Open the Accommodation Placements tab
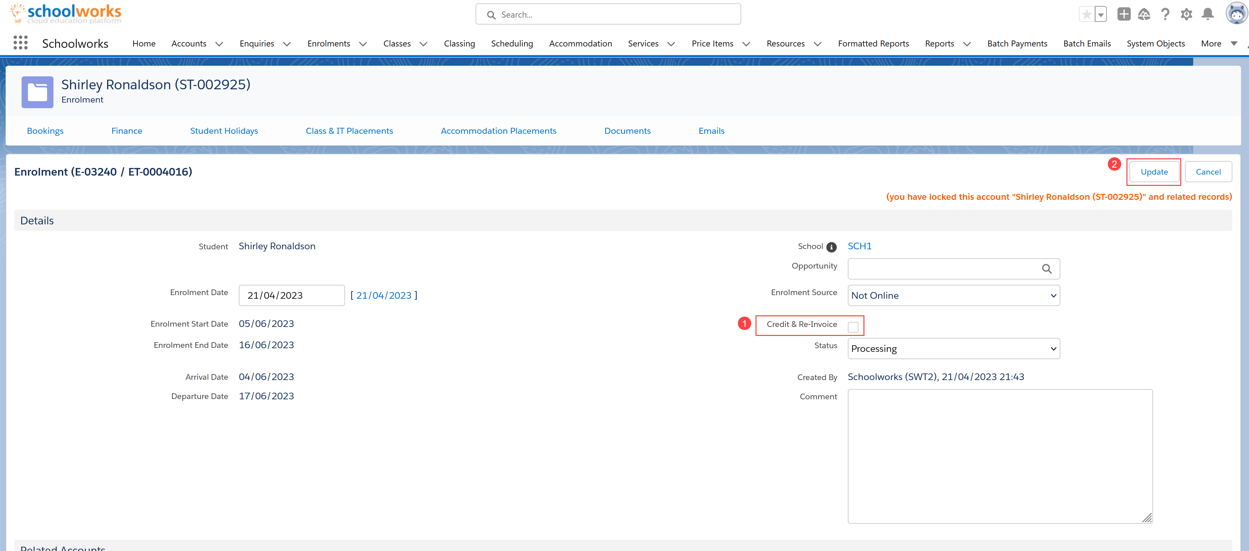Screen dimensions: 1249x551 click(498, 131)
